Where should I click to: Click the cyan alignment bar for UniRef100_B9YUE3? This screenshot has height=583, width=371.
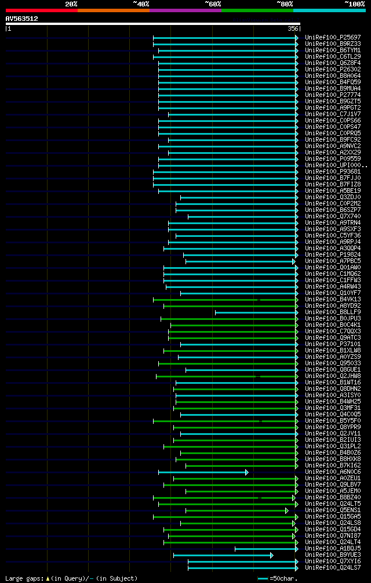[223, 555]
